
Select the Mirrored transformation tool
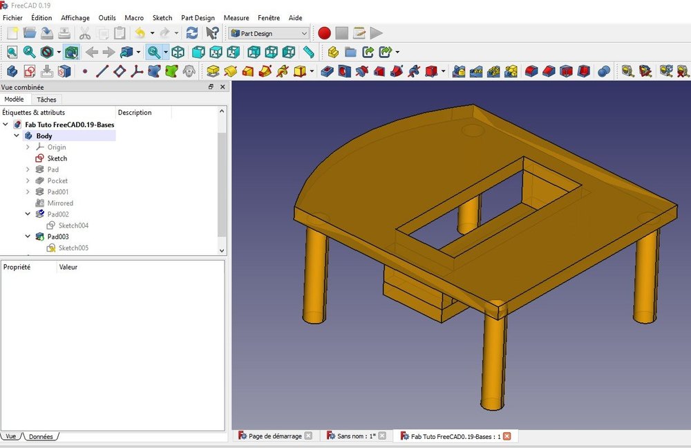(x=459, y=70)
